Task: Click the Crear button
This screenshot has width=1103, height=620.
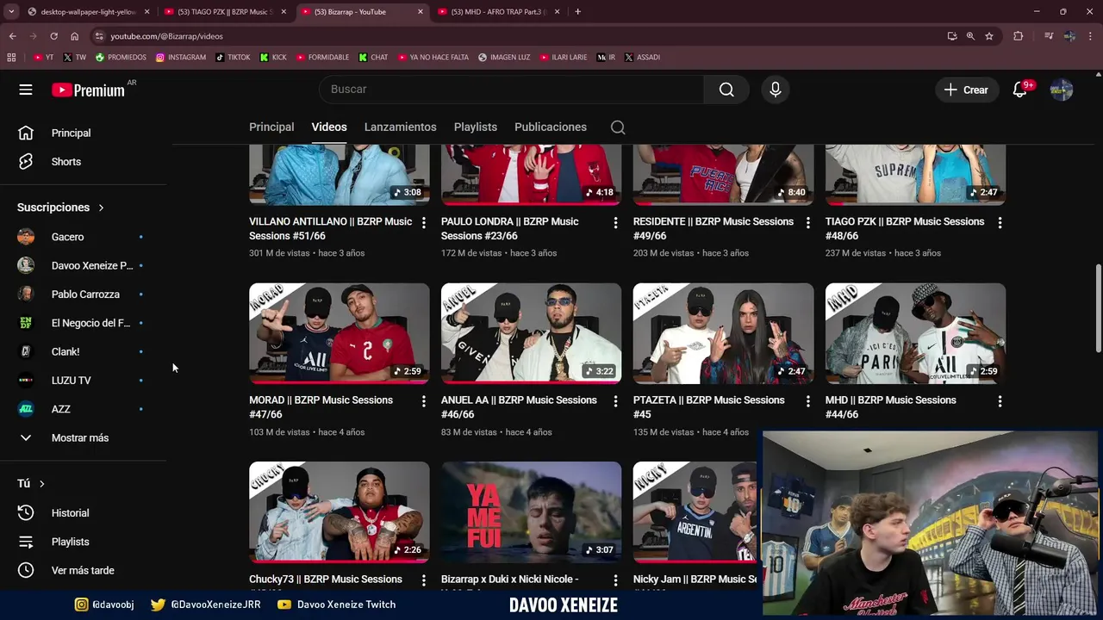Action: point(966,90)
